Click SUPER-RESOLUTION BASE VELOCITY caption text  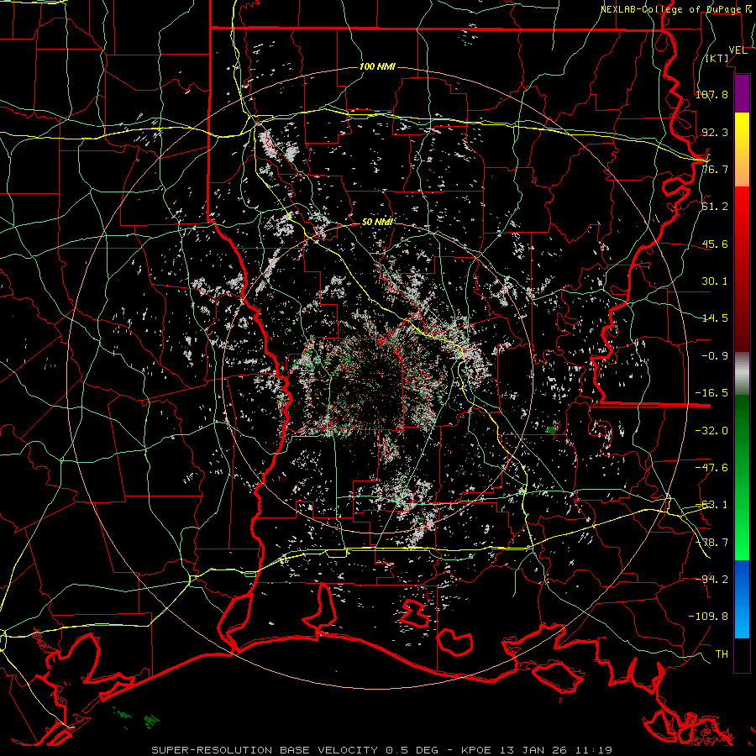265,750
